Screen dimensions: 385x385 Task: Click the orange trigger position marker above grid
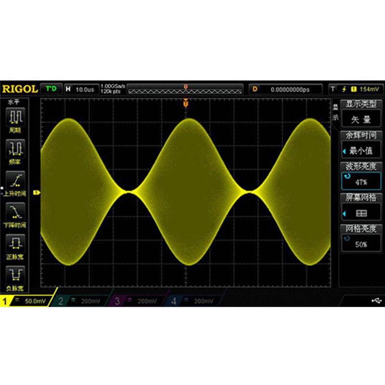(186, 103)
